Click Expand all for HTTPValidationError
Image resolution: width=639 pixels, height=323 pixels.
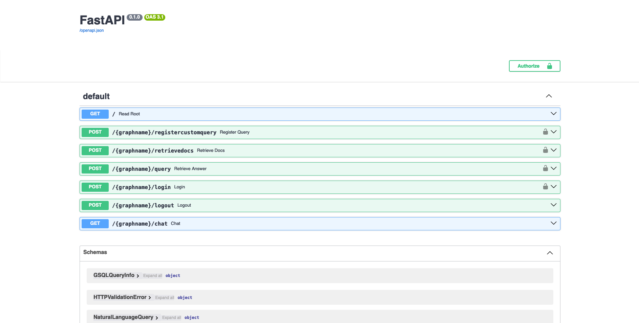point(165,298)
